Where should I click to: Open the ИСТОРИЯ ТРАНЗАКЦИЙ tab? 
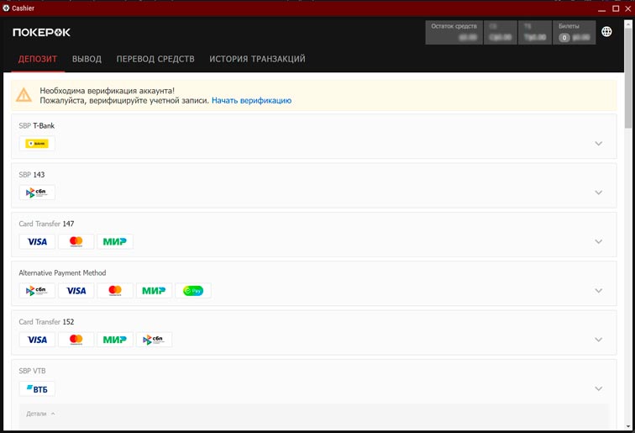(257, 59)
